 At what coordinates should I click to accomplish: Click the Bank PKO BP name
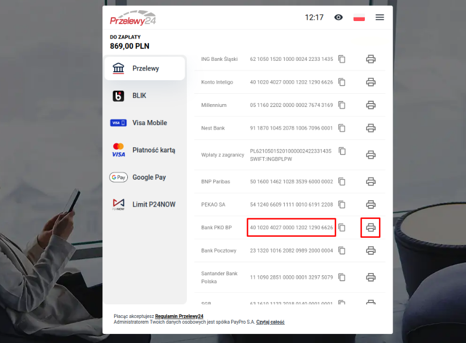pos(217,228)
